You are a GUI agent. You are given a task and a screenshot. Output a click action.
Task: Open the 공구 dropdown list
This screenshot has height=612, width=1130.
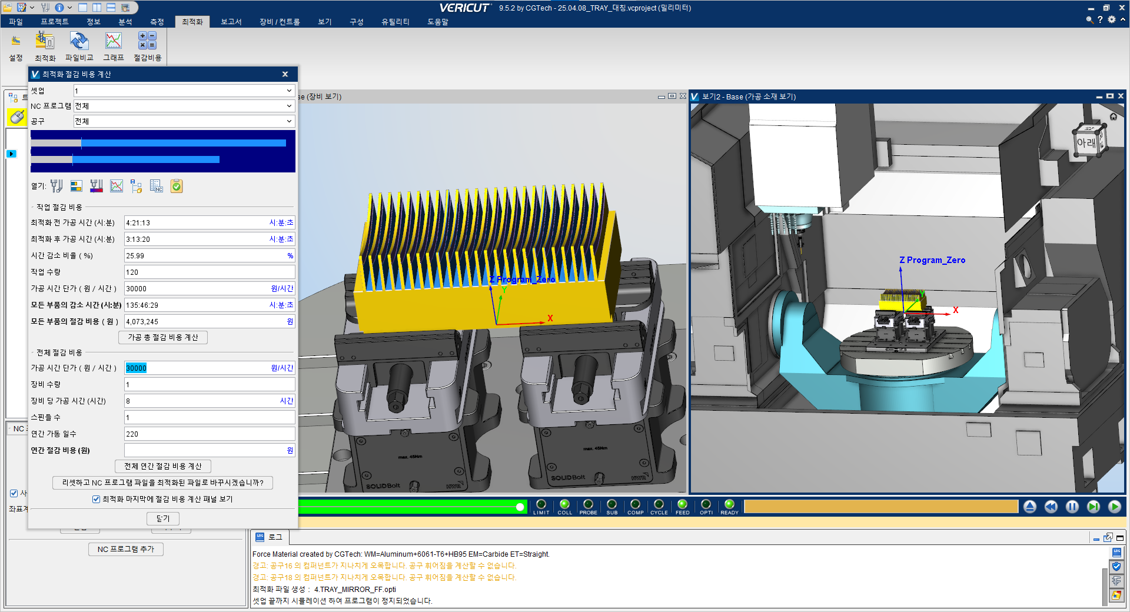(x=289, y=121)
